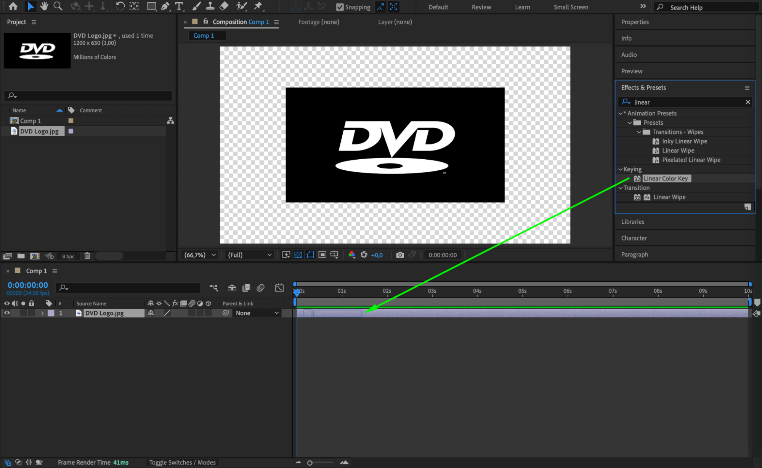Viewport: 762px width, 468px height.
Task: Select the Linear Color Key effect
Action: pyautogui.click(x=666, y=178)
